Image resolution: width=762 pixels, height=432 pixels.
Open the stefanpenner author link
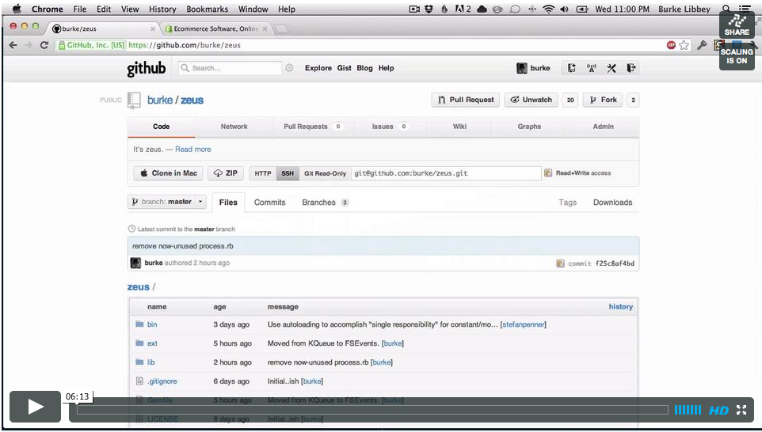coord(524,324)
